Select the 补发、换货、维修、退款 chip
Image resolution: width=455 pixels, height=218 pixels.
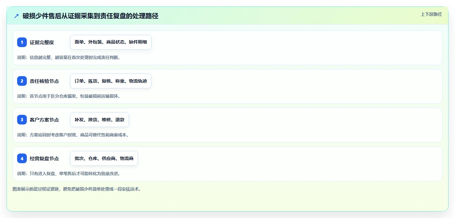point(100,120)
